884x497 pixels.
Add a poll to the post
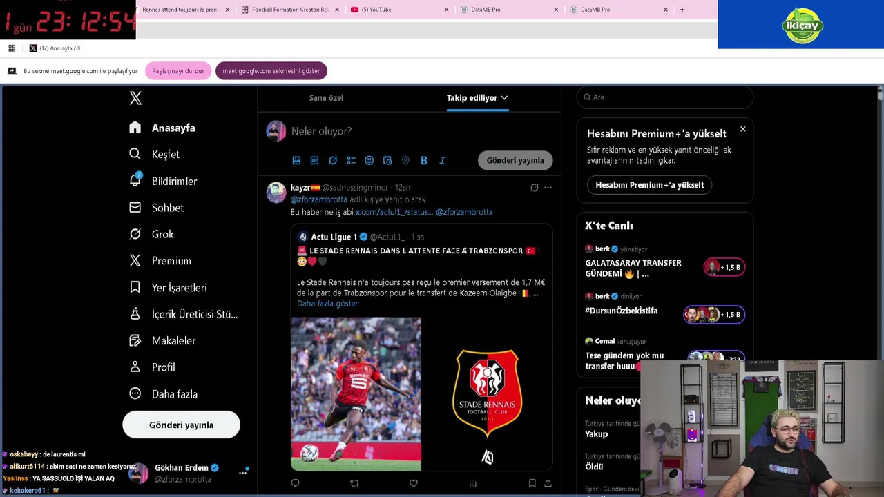pyautogui.click(x=351, y=160)
